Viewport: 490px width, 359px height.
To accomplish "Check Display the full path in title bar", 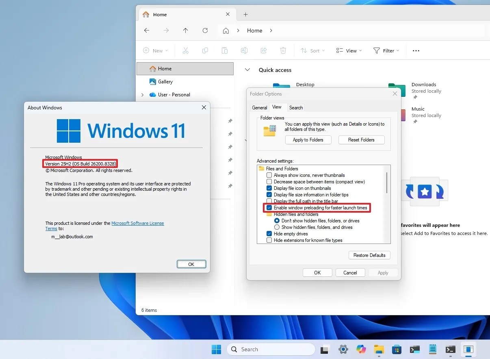I will coord(269,201).
